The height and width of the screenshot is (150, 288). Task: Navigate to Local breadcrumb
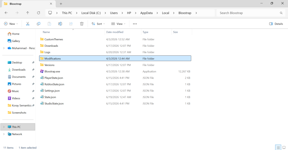(165, 13)
